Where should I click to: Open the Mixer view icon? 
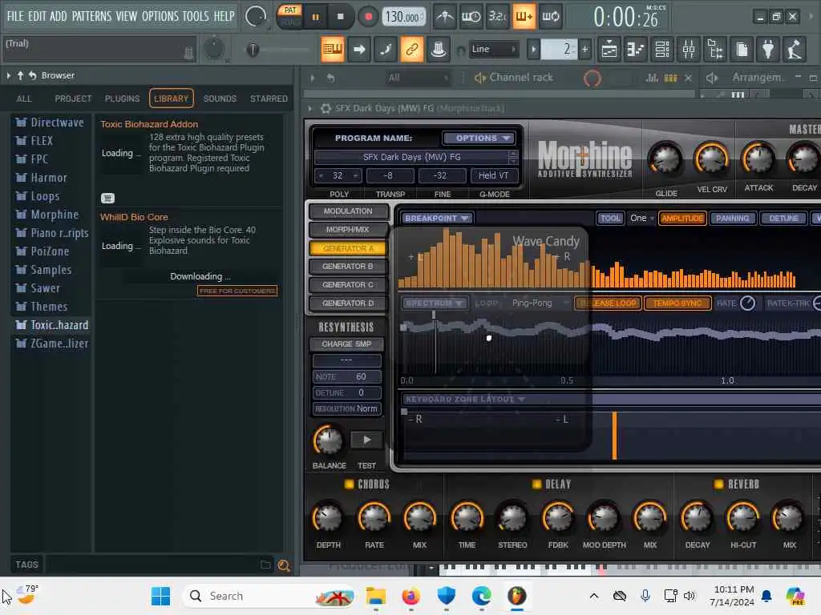[689, 50]
